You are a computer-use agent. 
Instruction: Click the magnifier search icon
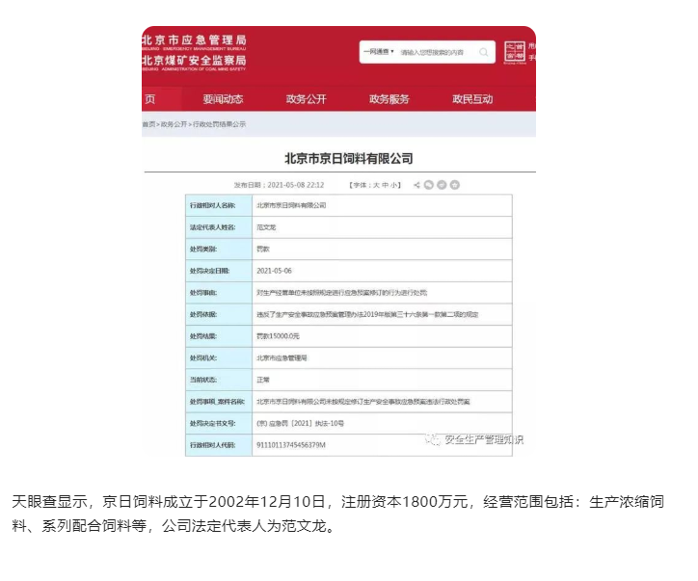[483, 52]
